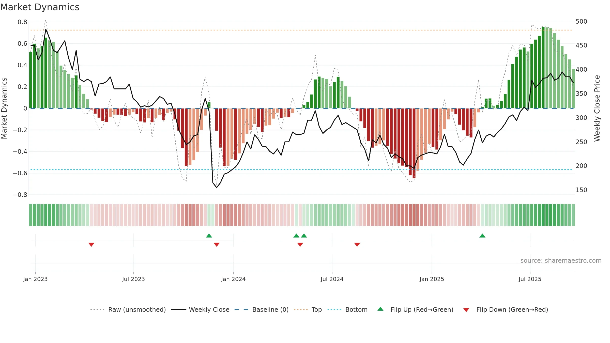Click the 0 left axis tick label
This screenshot has width=610, height=343.
coord(25,108)
